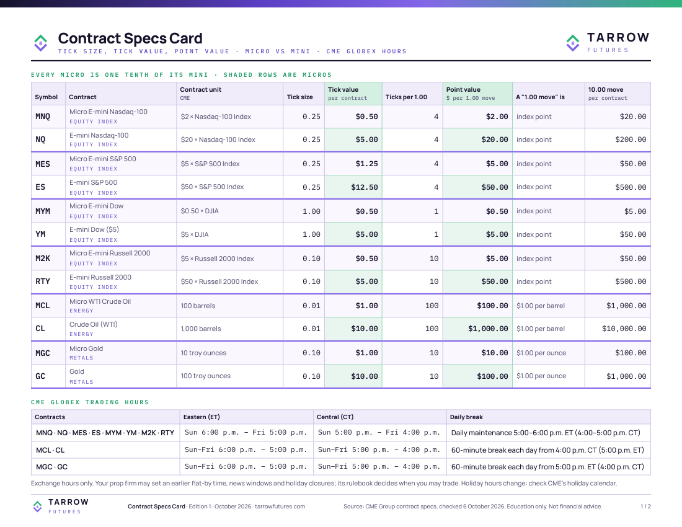
Task: Click the $20 × Nasdaq-100 Index contract unit
Action: [218, 139]
